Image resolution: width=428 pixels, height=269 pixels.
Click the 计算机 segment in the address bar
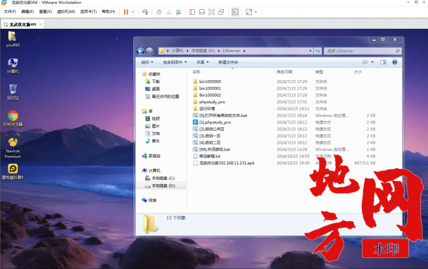point(177,51)
